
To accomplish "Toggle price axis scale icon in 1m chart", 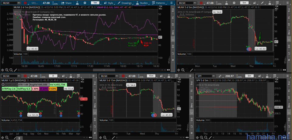I will (160, 7).
